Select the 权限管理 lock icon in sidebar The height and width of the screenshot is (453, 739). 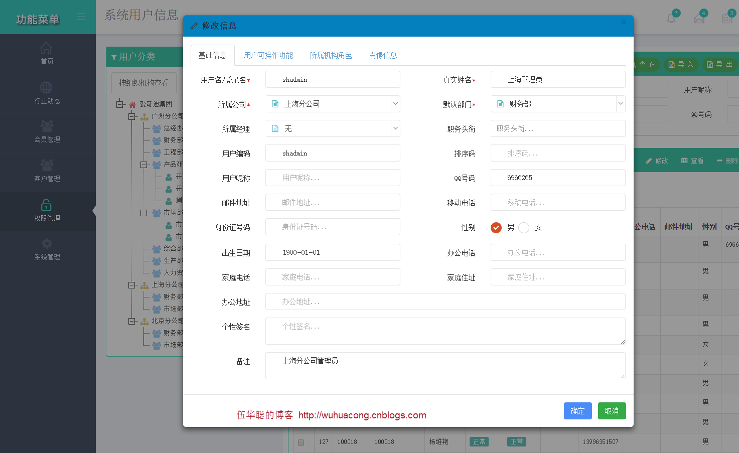(x=47, y=205)
